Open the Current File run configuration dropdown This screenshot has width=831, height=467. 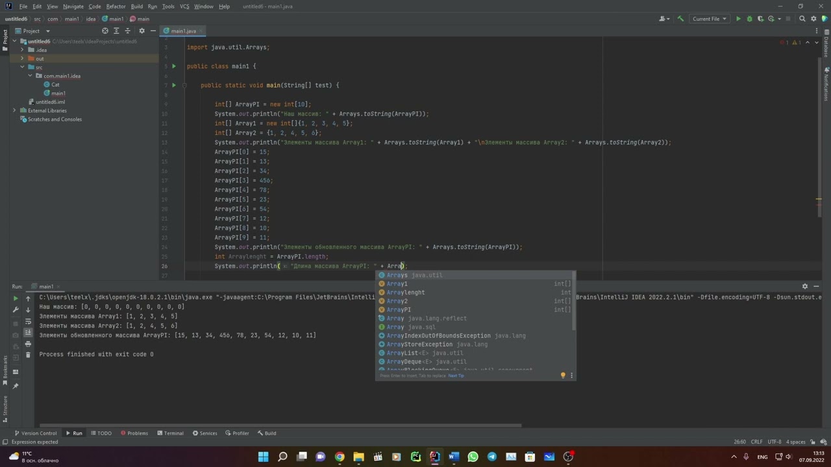709,19
